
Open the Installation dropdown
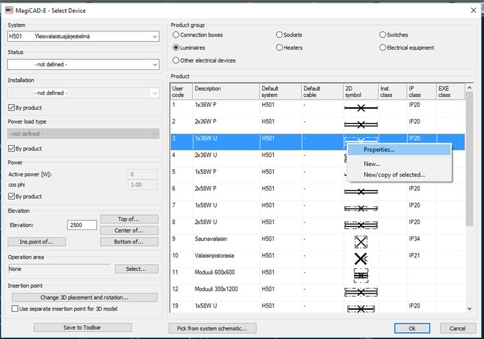83,93
